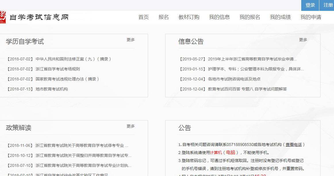This screenshot has height=176, width=334.
Task: Open the 我的信息 navigation item
Action: coord(219,17)
